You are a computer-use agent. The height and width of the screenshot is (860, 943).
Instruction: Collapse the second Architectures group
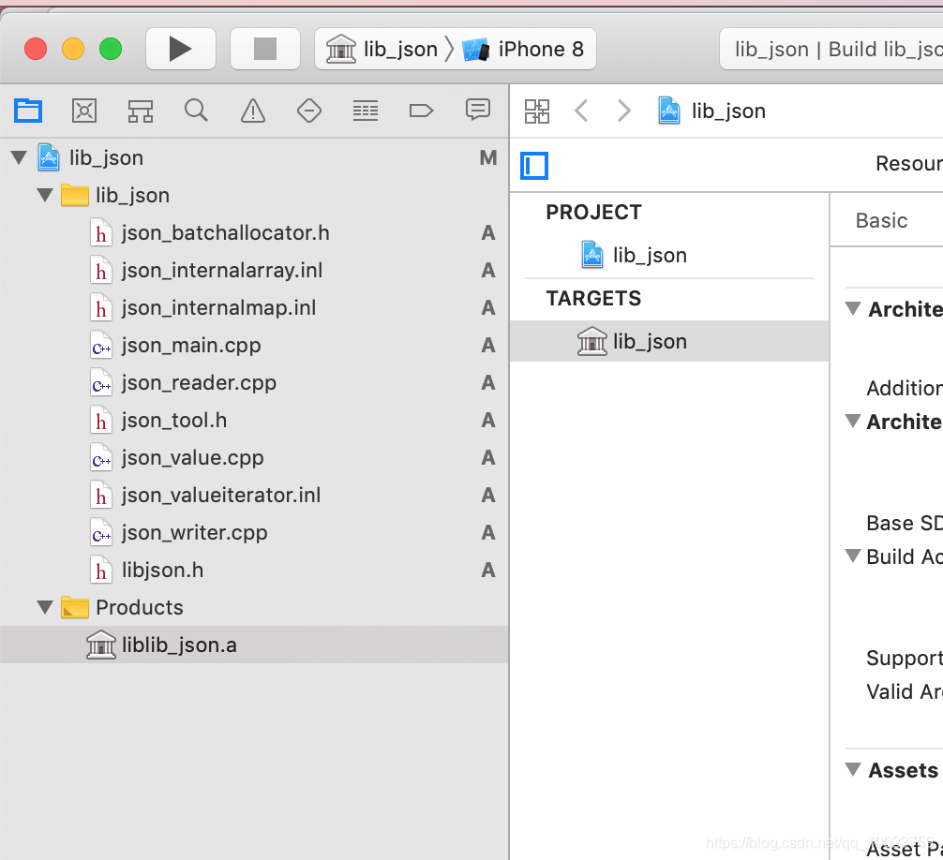(x=853, y=421)
